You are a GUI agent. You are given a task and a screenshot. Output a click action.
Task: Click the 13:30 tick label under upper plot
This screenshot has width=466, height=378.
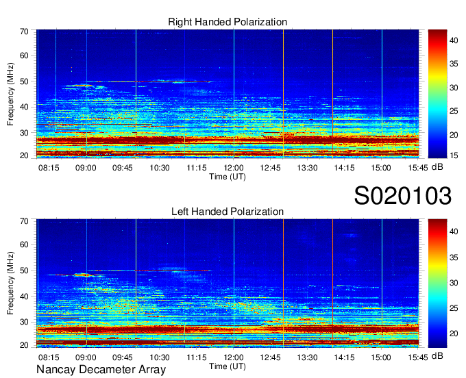pyautogui.click(x=307, y=168)
